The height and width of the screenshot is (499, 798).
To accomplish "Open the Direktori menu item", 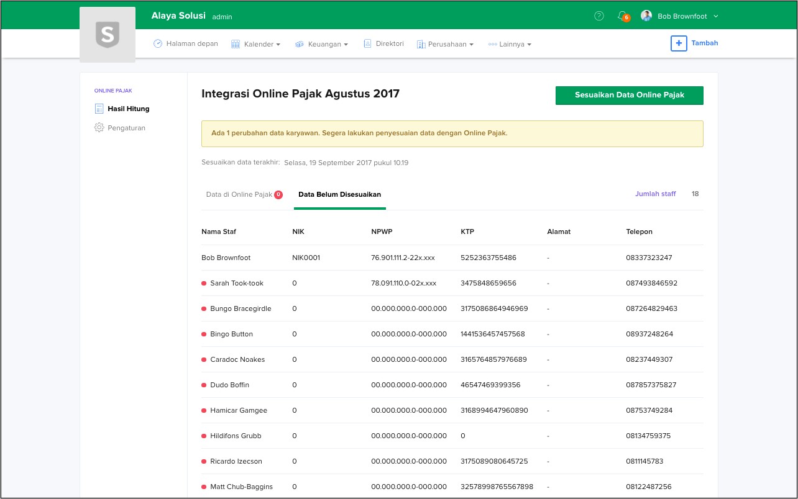I will coord(390,43).
